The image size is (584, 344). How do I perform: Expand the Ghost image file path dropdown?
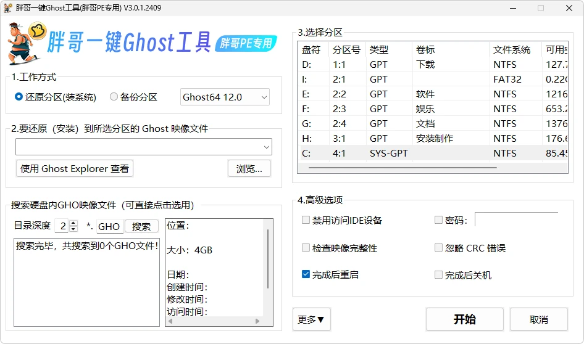[x=267, y=147]
